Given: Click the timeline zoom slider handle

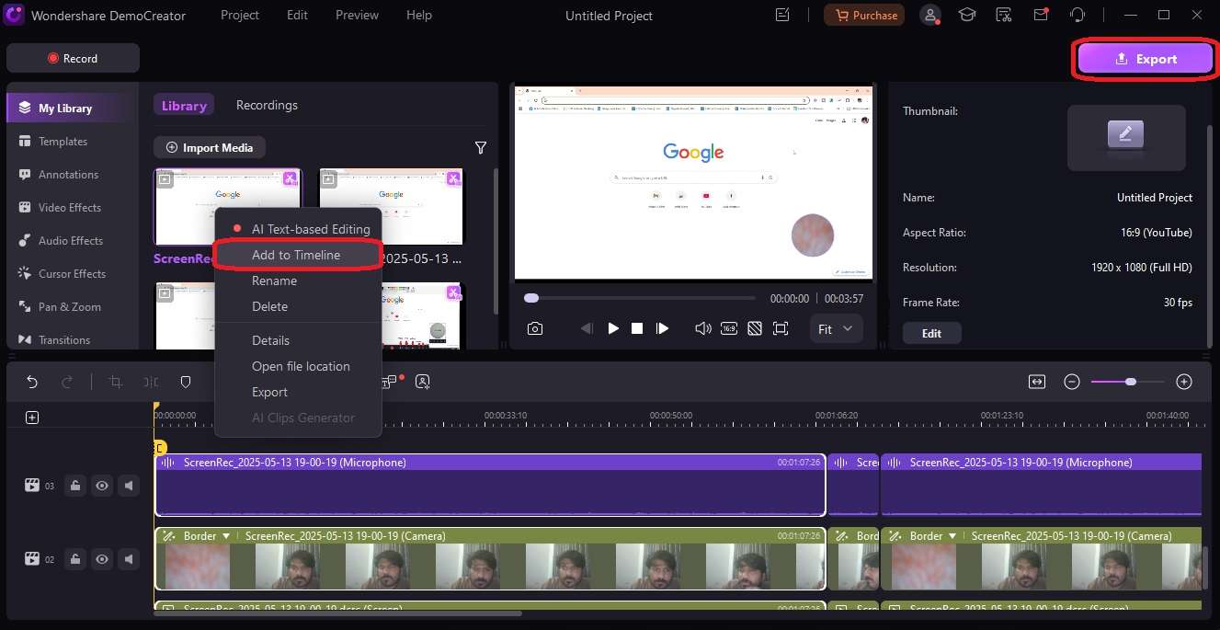Looking at the screenshot, I should [1131, 382].
